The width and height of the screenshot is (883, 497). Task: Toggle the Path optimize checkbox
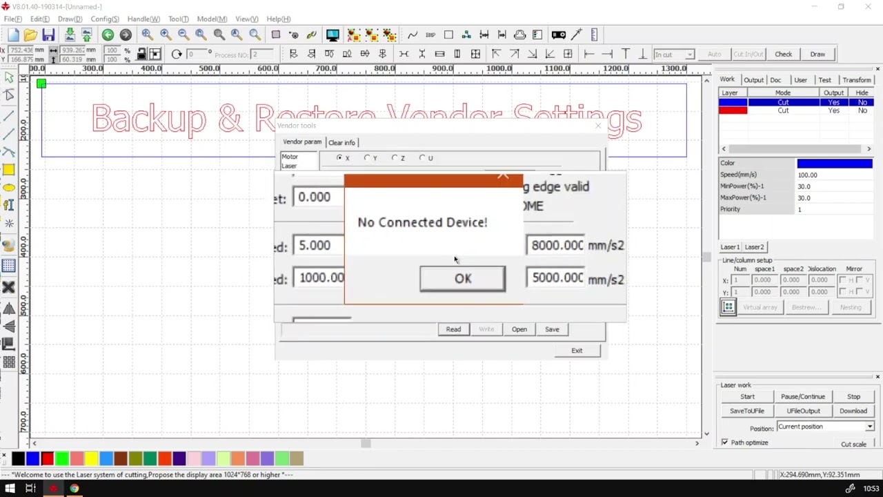coord(724,442)
